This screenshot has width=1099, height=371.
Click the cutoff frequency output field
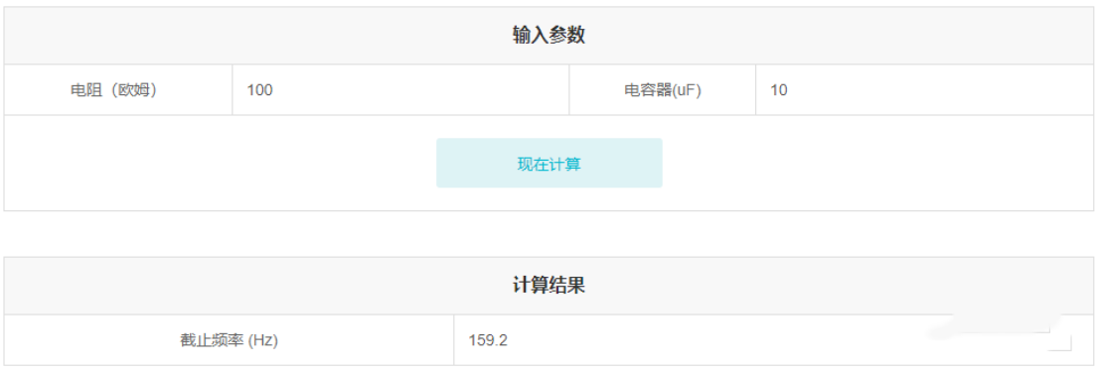coord(774,340)
